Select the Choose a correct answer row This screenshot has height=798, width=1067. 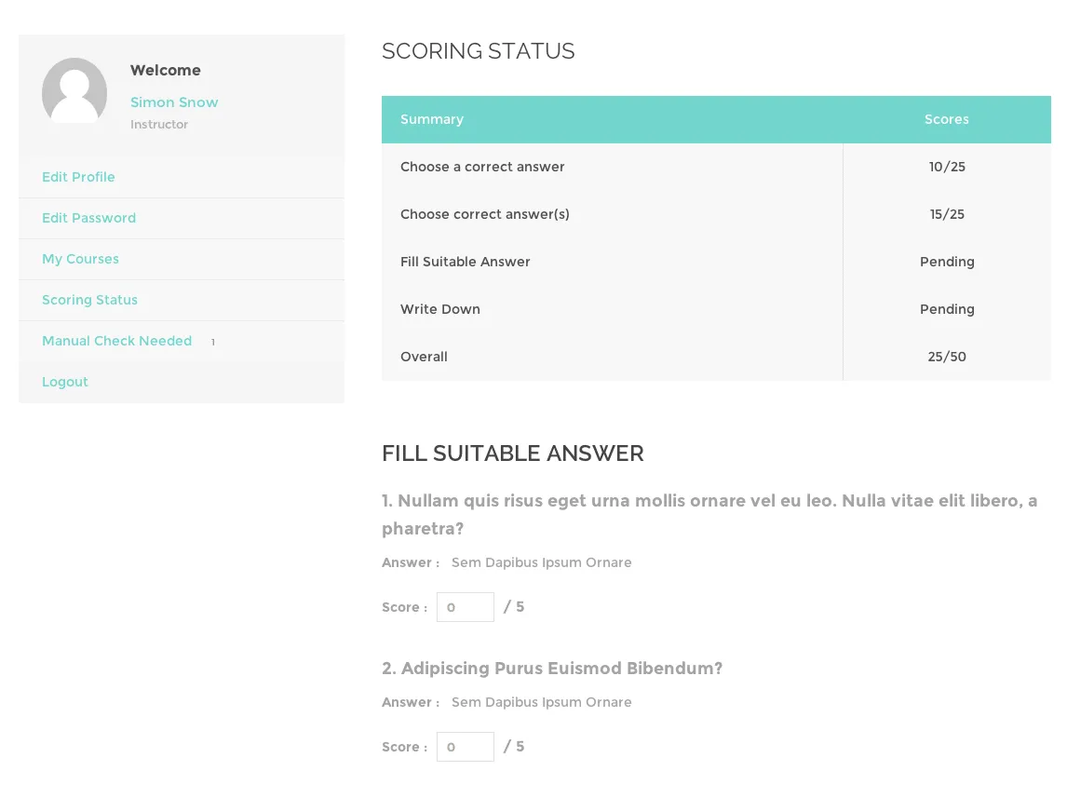pyautogui.click(x=482, y=167)
